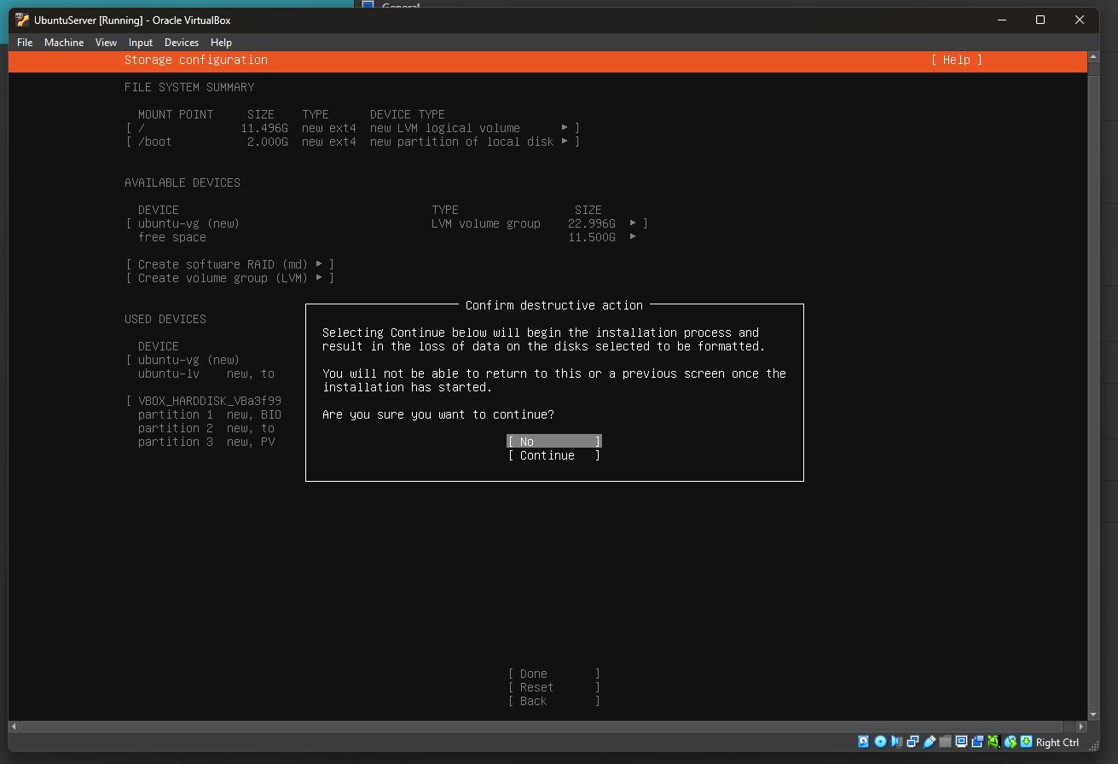Click the network adapters status icon
This screenshot has width=1118, height=764.
pos(912,742)
